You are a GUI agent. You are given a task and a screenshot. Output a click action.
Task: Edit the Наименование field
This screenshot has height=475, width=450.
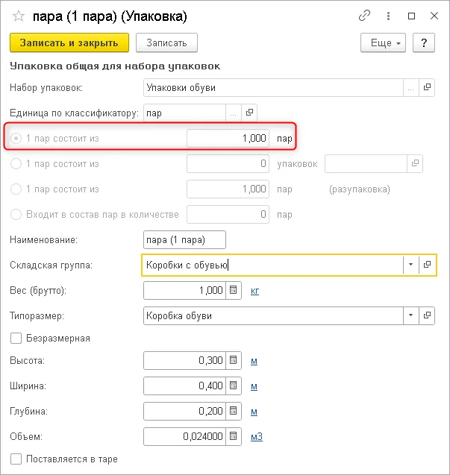click(x=184, y=239)
